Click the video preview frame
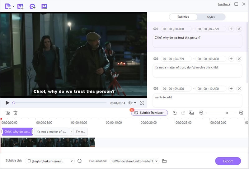 click(x=73, y=55)
